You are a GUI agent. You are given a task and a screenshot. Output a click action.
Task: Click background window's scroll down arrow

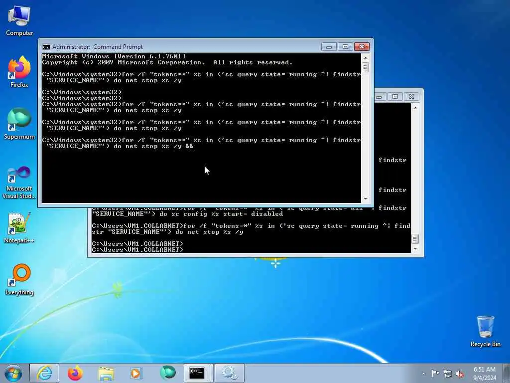pos(415,249)
